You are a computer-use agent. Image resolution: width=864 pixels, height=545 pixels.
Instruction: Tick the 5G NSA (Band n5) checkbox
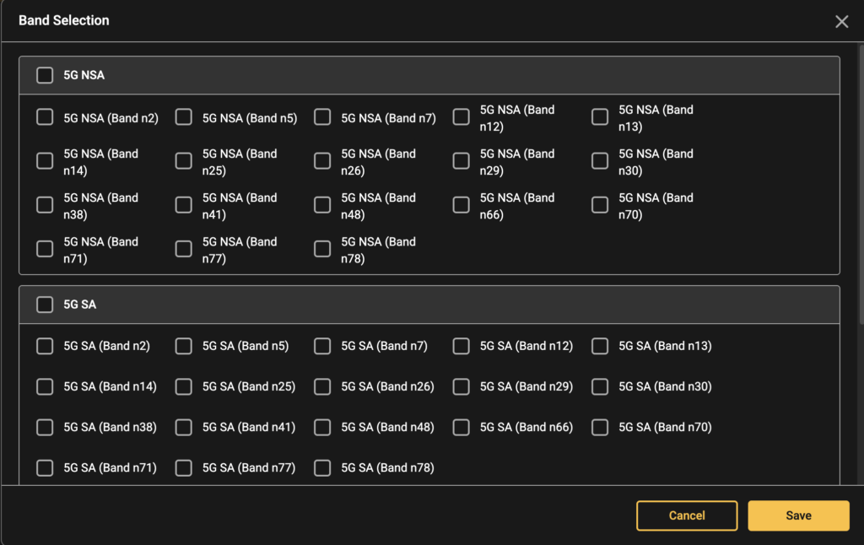(x=183, y=117)
